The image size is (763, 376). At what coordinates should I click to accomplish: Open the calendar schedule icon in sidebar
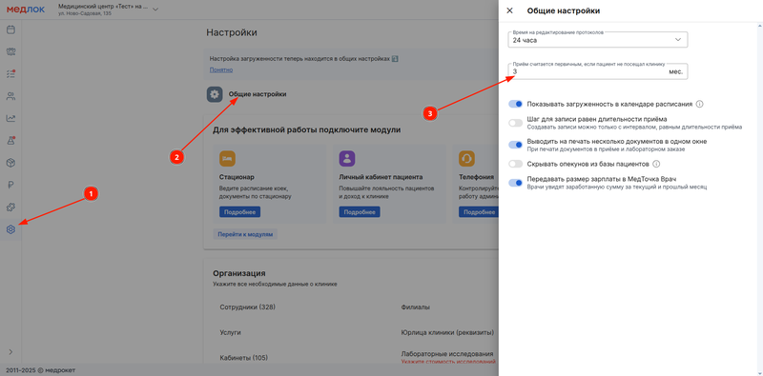pos(10,30)
